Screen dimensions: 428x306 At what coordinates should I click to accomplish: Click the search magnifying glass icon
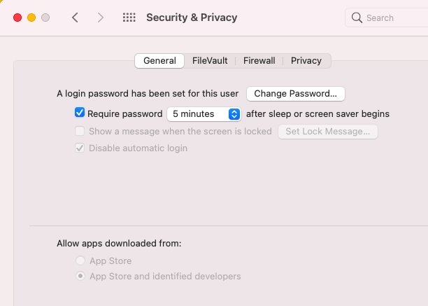(x=357, y=18)
